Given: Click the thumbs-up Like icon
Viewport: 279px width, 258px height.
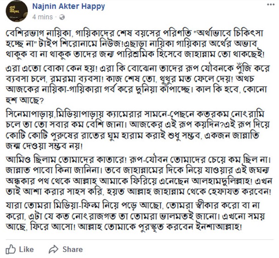Looking at the screenshot, I should [10, 249].
